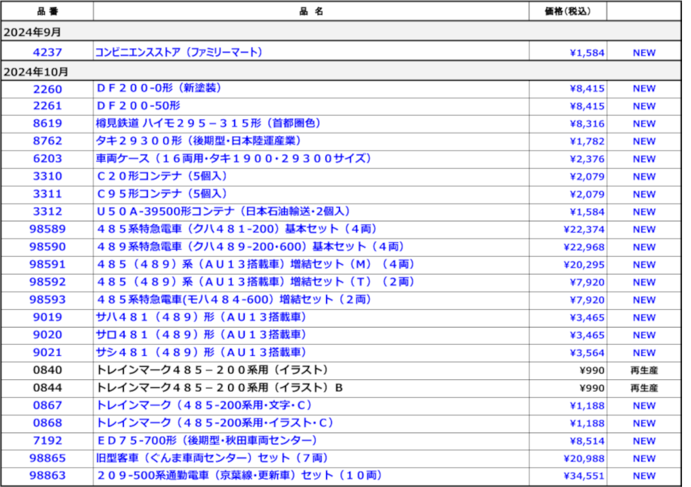Click product number 98865
This screenshot has width=691, height=487.
click(x=47, y=458)
